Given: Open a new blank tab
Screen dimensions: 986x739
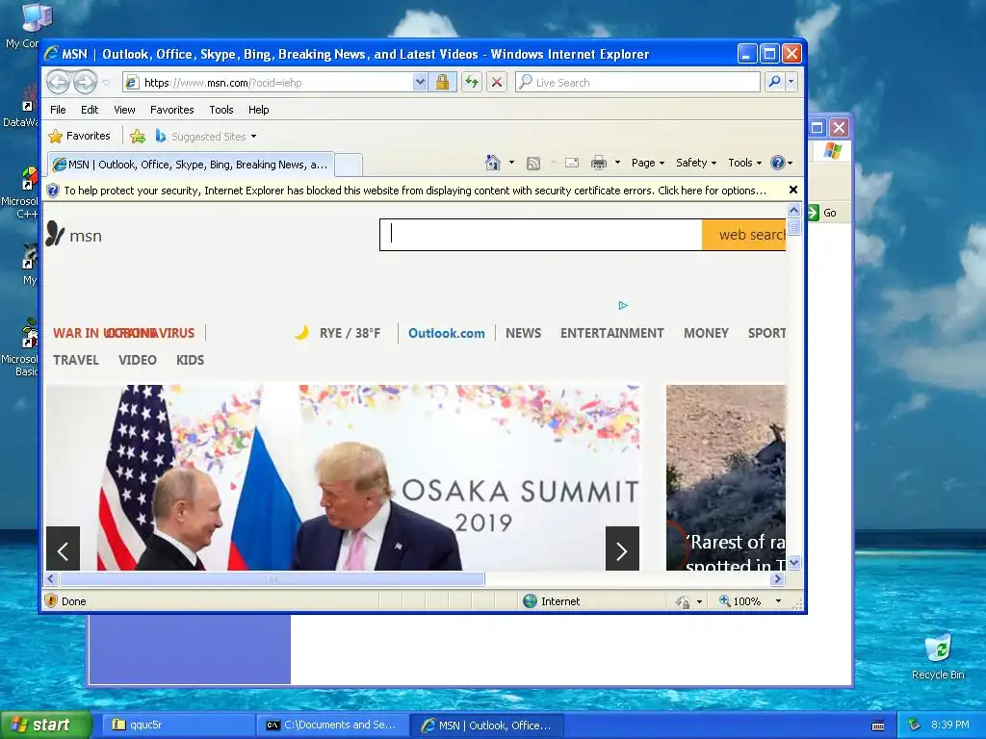Looking at the screenshot, I should (349, 166).
